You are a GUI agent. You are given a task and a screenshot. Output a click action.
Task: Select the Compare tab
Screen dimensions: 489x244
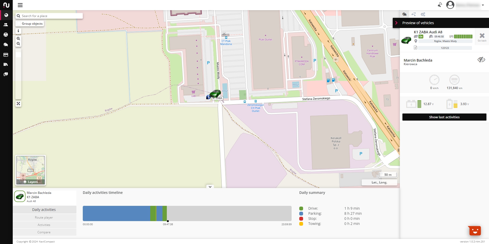(45, 232)
